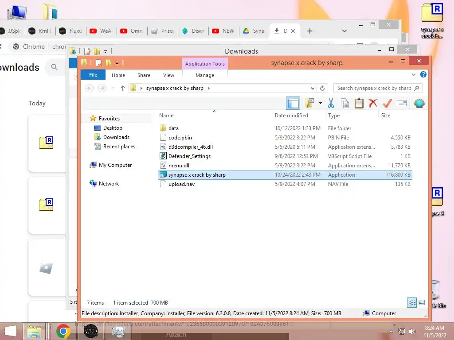This screenshot has height=340, width=454.
Task: Click the Rename toolbar icon
Action: point(402,103)
